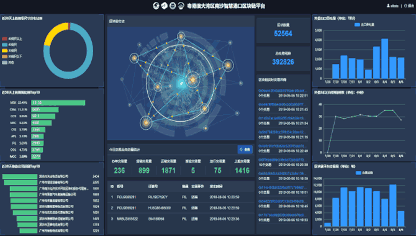Viewport: 416px width, 236px height.
Task: Click the first round logo in header
Action: coord(156,6)
